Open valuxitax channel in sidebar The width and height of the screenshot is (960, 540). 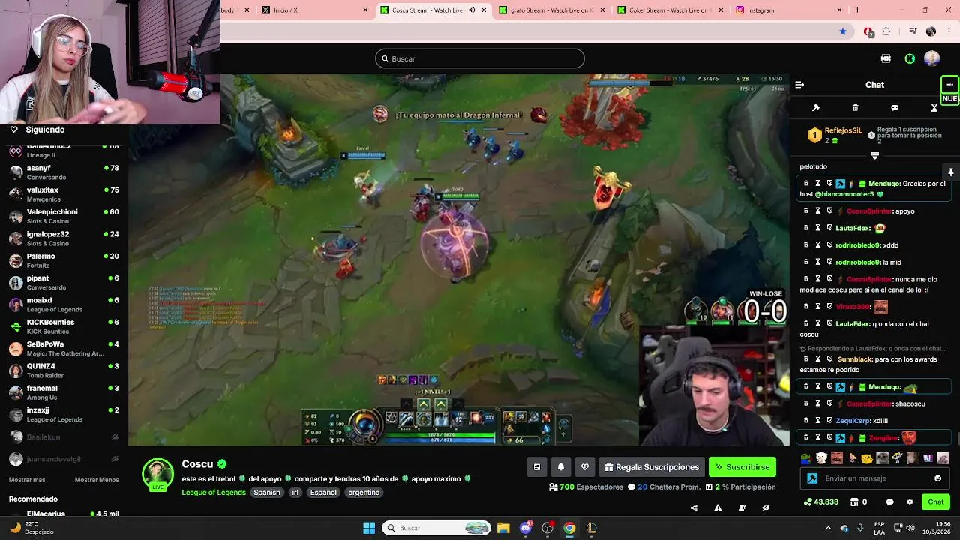click(64, 194)
